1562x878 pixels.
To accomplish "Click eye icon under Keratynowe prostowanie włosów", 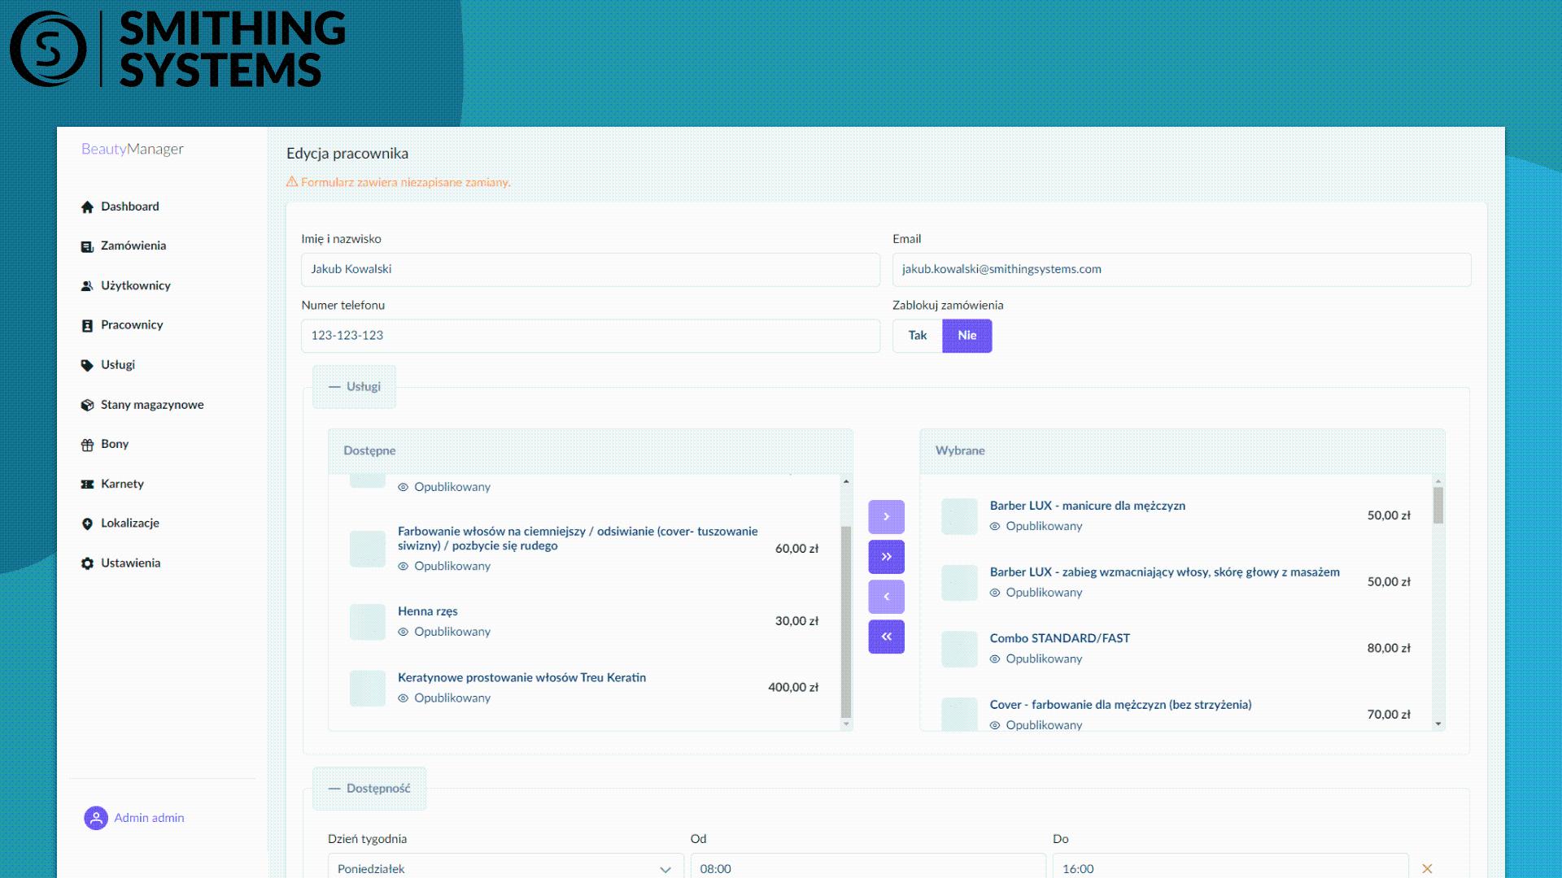I will [403, 698].
